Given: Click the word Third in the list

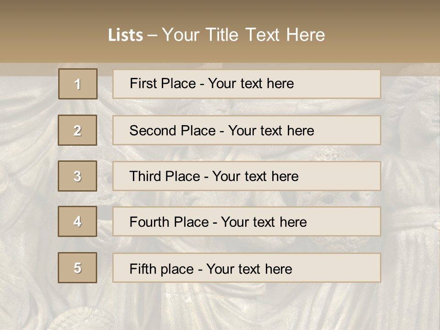Looking at the screenshot, I should (145, 176).
